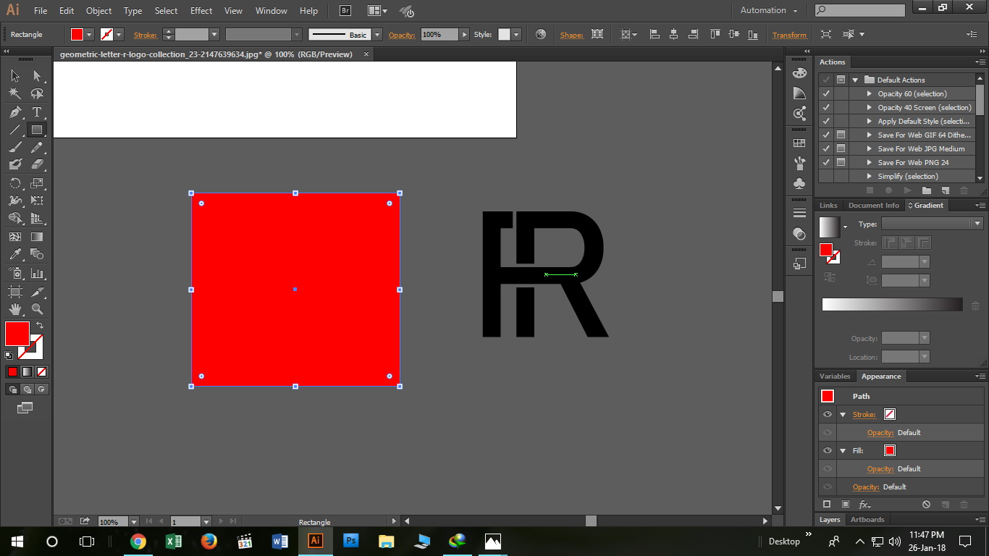Open the Automation workspace dropdown
The width and height of the screenshot is (989, 556).
pyautogui.click(x=768, y=10)
